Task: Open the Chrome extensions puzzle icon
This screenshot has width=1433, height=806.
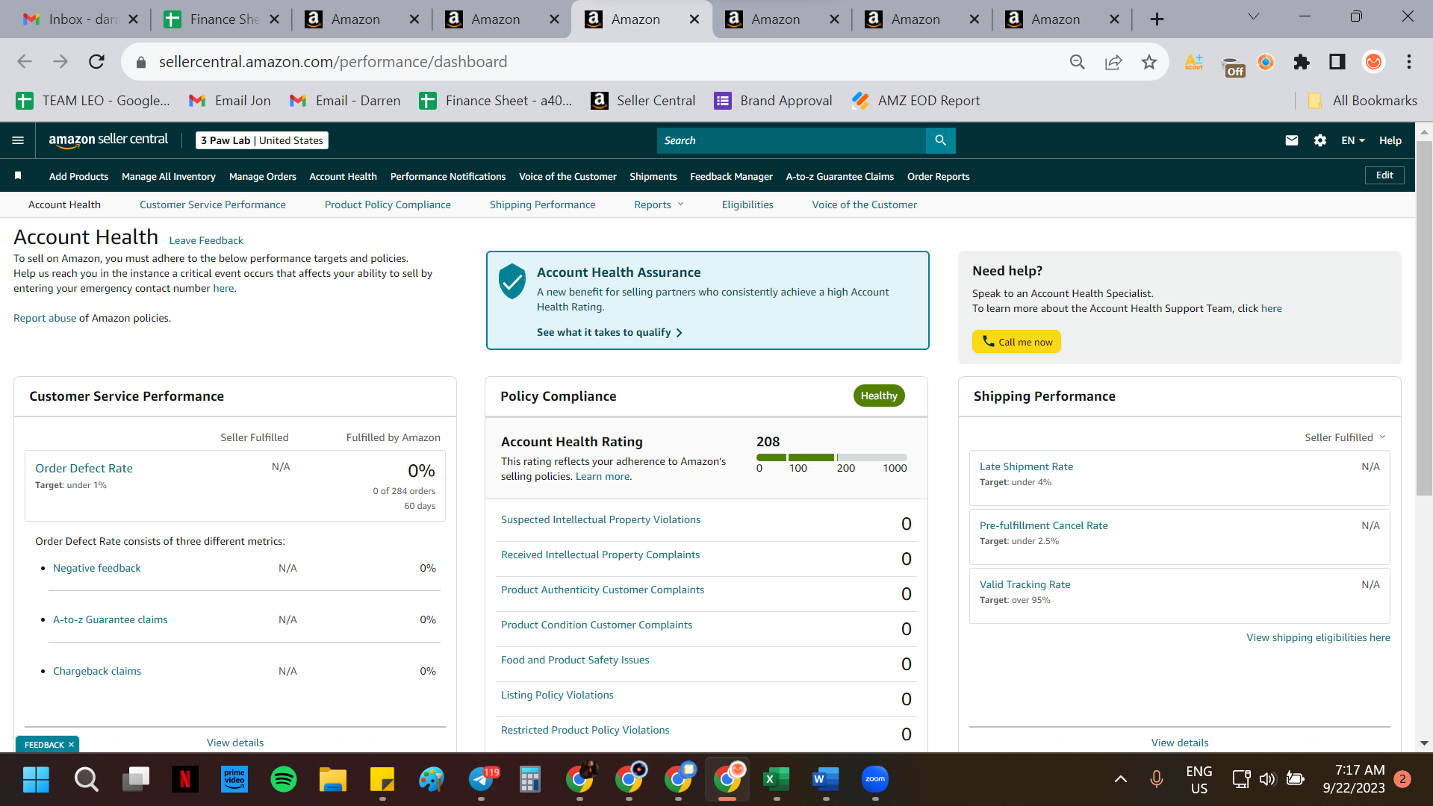Action: click(1302, 62)
